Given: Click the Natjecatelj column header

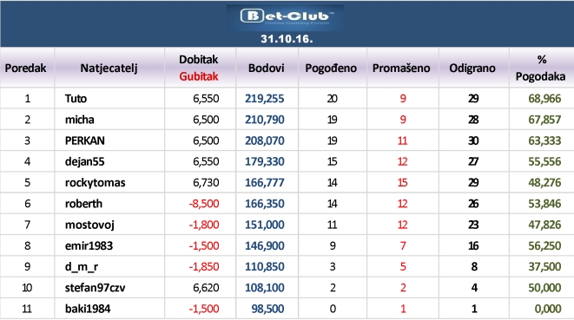Looking at the screenshot, I should click(109, 68).
